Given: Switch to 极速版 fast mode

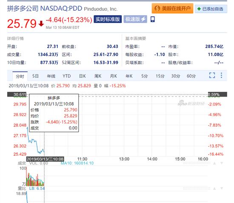Looking at the screenshot, I should point(135,19).
